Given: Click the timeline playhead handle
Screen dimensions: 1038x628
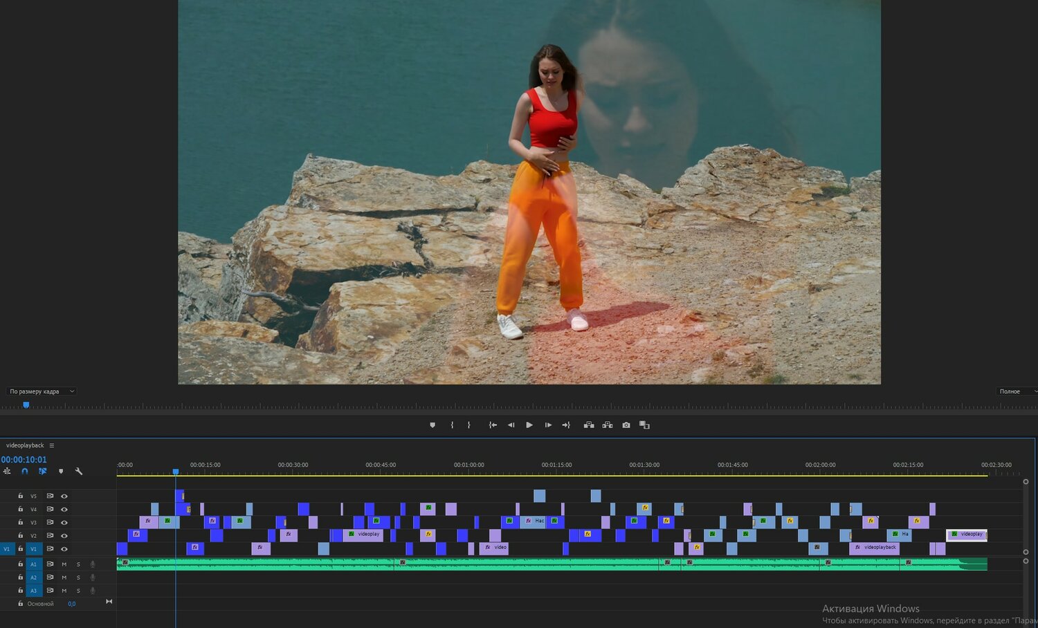Looking at the screenshot, I should pyautogui.click(x=176, y=472).
